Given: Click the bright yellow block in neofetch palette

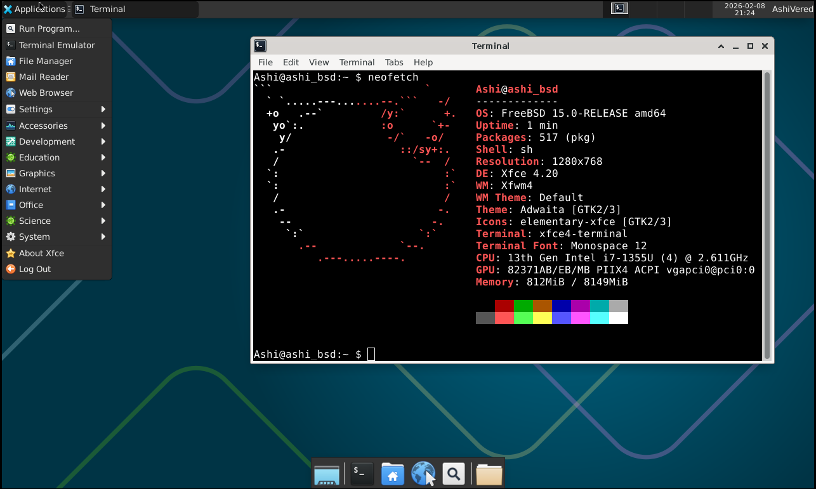Looking at the screenshot, I should [542, 318].
